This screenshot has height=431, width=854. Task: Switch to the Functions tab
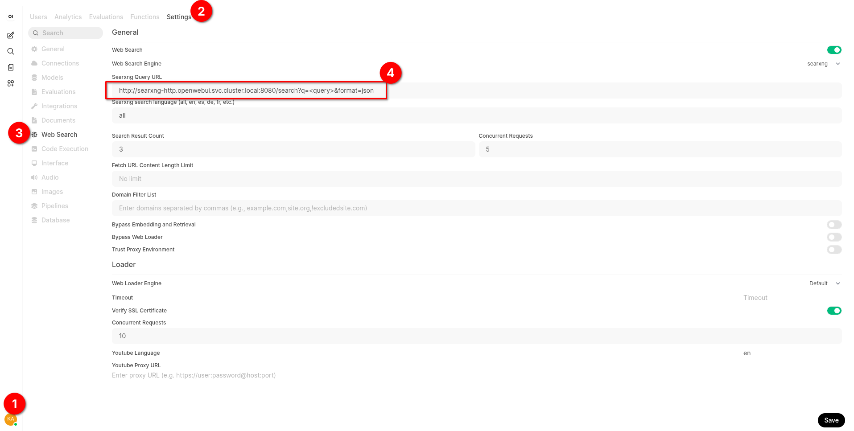tap(145, 17)
